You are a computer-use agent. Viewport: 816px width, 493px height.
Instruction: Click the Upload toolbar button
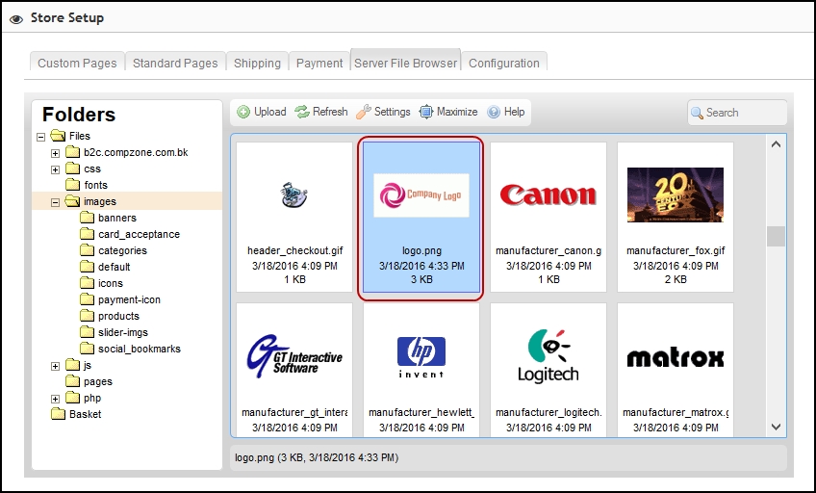(262, 112)
